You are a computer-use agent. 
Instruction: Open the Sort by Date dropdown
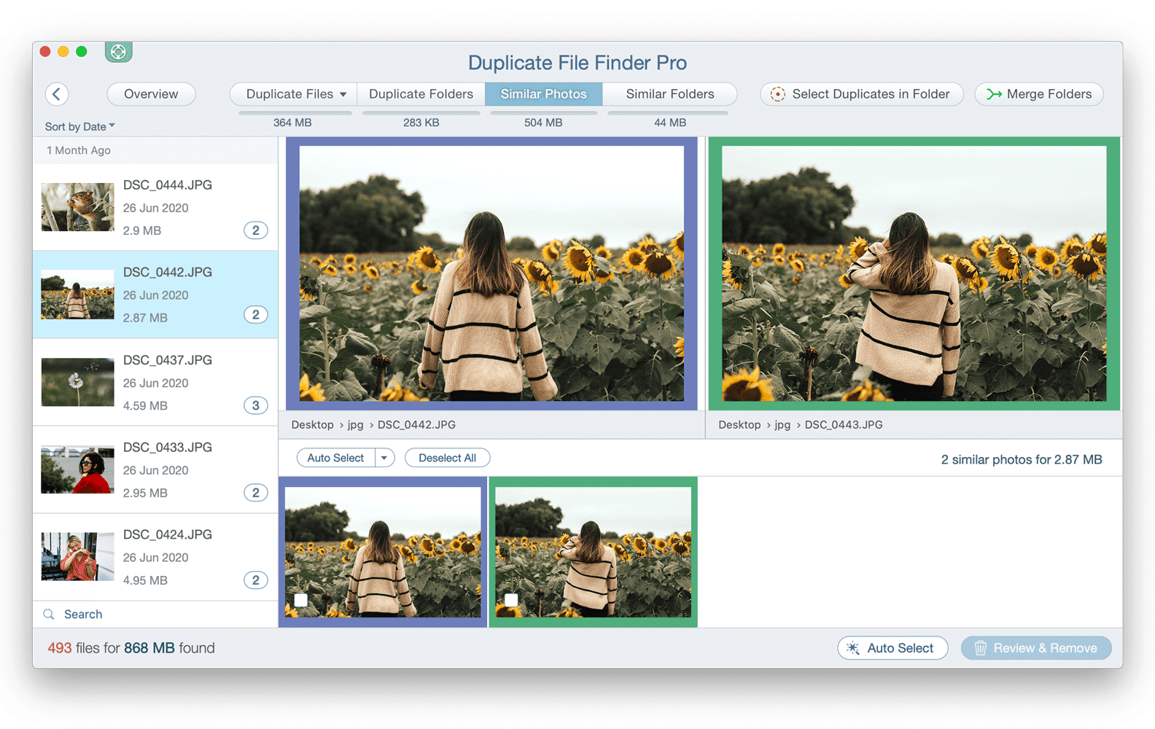(x=80, y=127)
